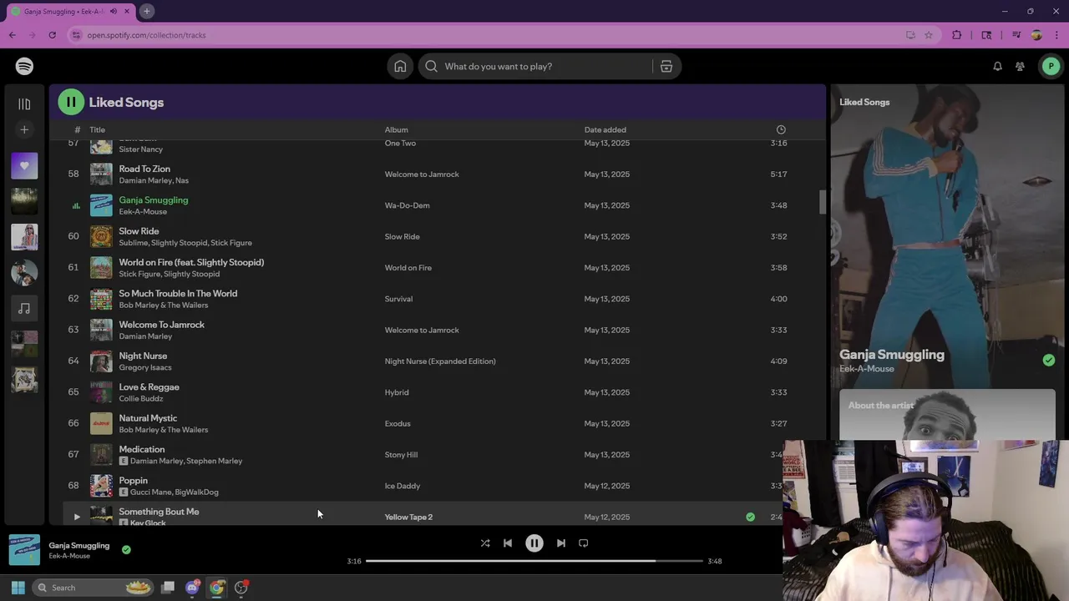This screenshot has height=601, width=1069.
Task: Select the Medication track
Action: point(142,449)
